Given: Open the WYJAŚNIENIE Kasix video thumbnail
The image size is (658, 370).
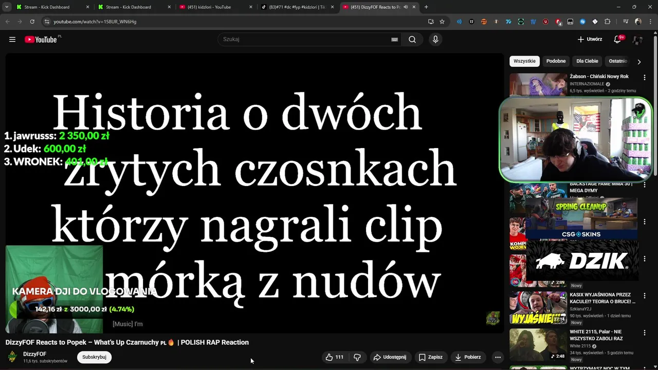Looking at the screenshot, I should (538, 308).
